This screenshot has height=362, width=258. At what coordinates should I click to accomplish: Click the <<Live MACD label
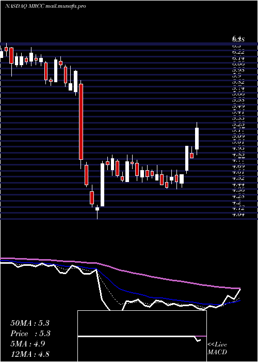(217, 349)
